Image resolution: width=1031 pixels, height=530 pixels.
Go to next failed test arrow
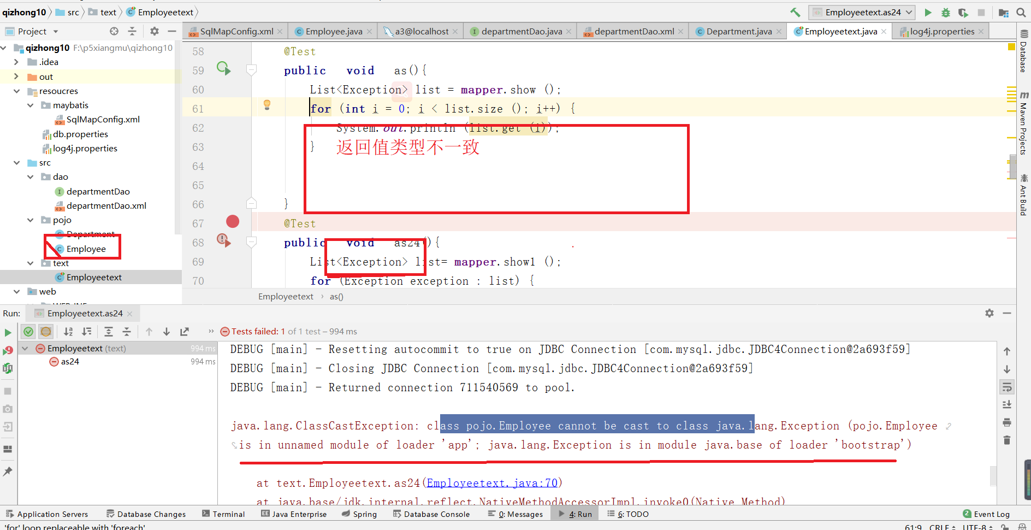click(x=167, y=331)
